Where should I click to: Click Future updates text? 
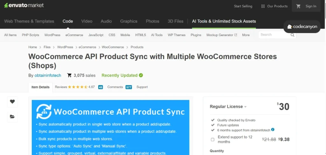(x=228, y=125)
